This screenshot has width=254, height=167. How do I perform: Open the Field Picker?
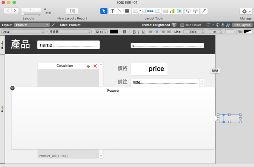[x=191, y=25]
